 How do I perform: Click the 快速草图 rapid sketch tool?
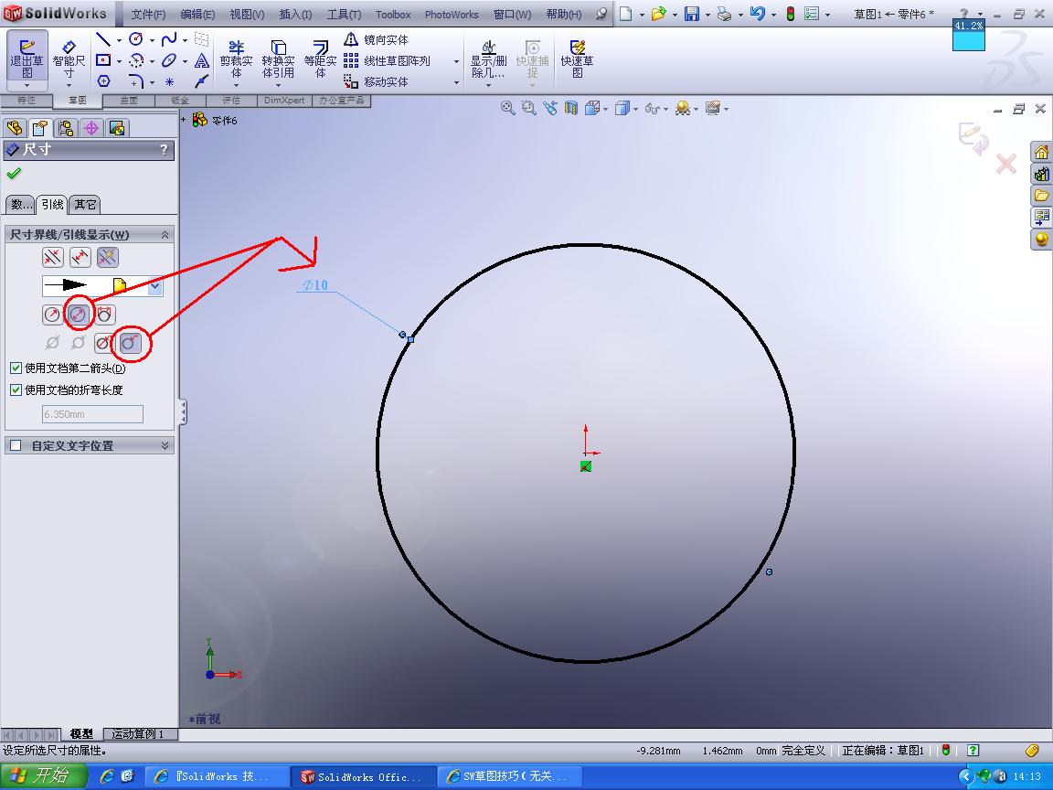(577, 59)
